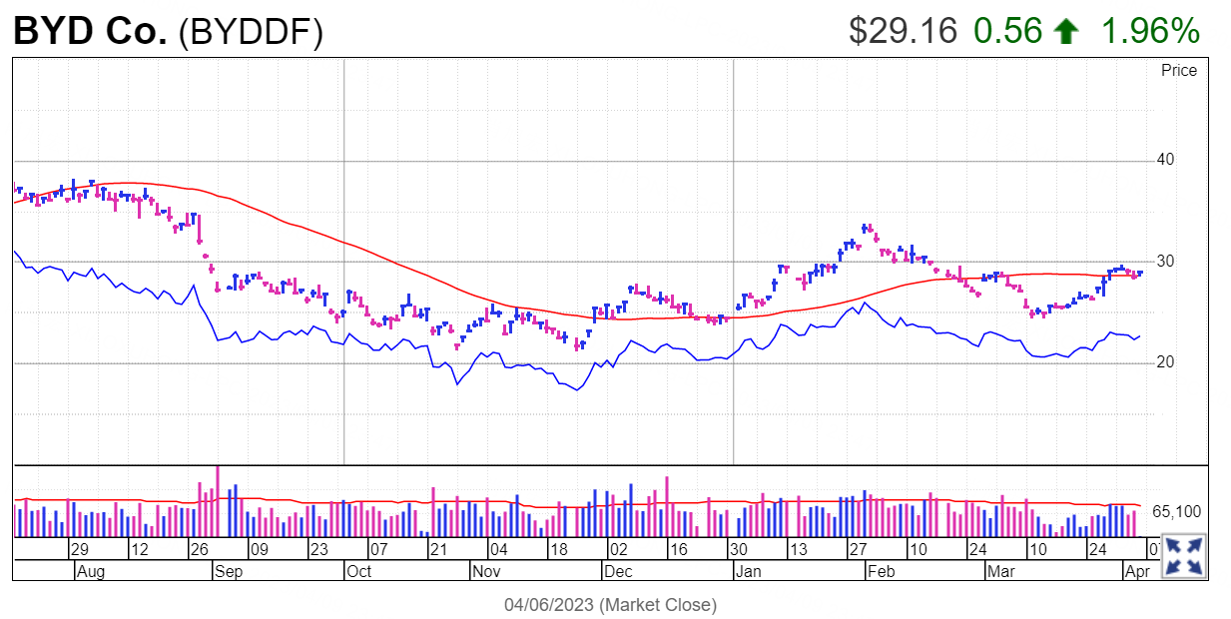Select the Sep month label
This screenshot has width=1231, height=619.
pyautogui.click(x=228, y=571)
